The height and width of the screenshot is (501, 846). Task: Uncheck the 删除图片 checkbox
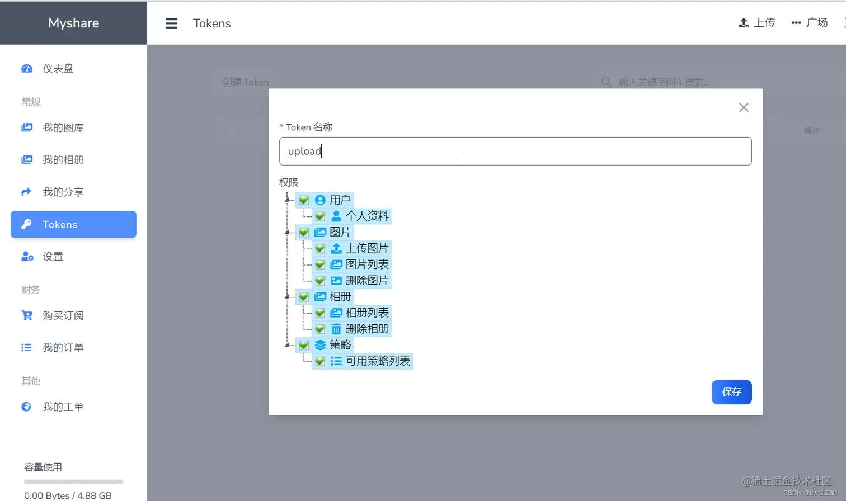[320, 281]
